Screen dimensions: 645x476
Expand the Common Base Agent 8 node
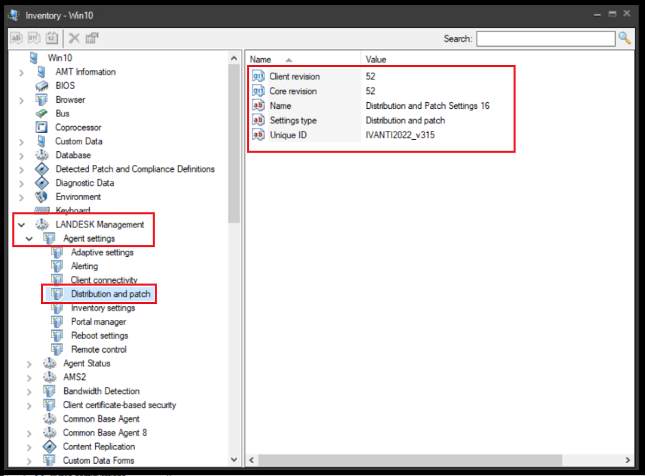(x=29, y=432)
